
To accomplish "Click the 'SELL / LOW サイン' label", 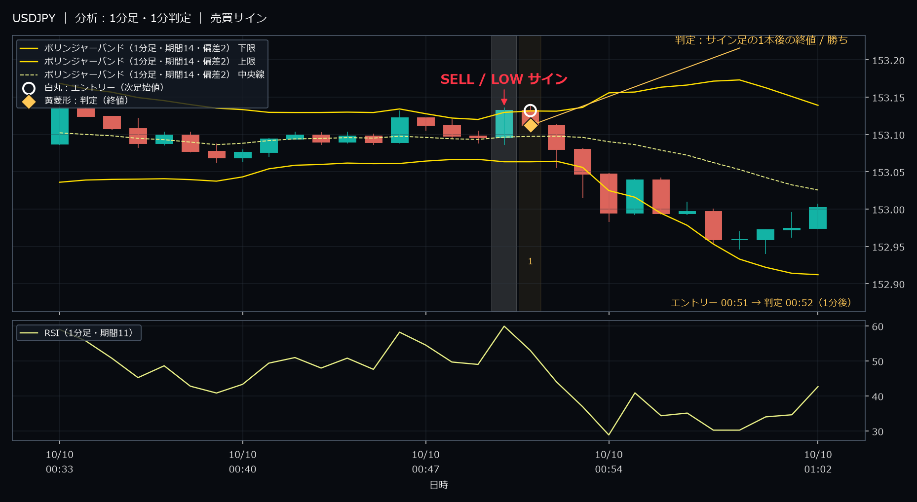I will (x=504, y=79).
